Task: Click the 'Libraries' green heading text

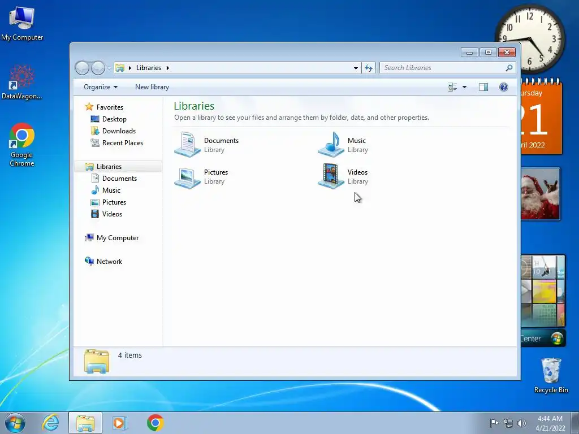Action: coord(194,106)
